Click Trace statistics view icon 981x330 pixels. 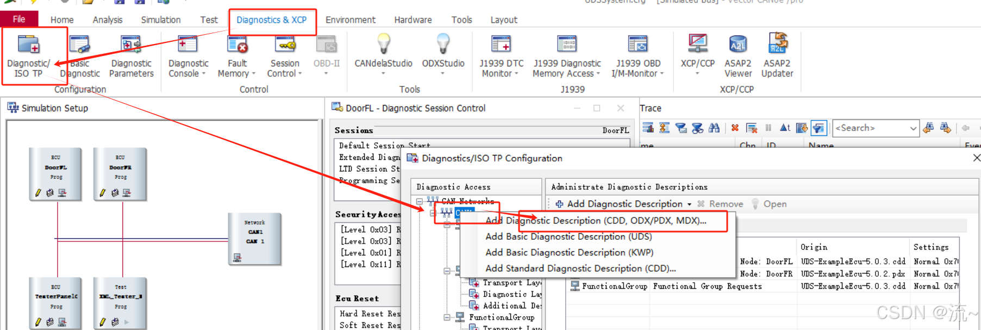pyautogui.click(x=648, y=128)
